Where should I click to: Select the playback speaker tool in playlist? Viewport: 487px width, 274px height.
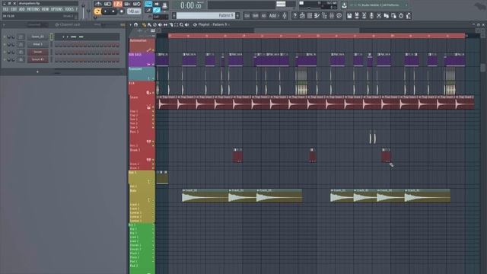186,24
